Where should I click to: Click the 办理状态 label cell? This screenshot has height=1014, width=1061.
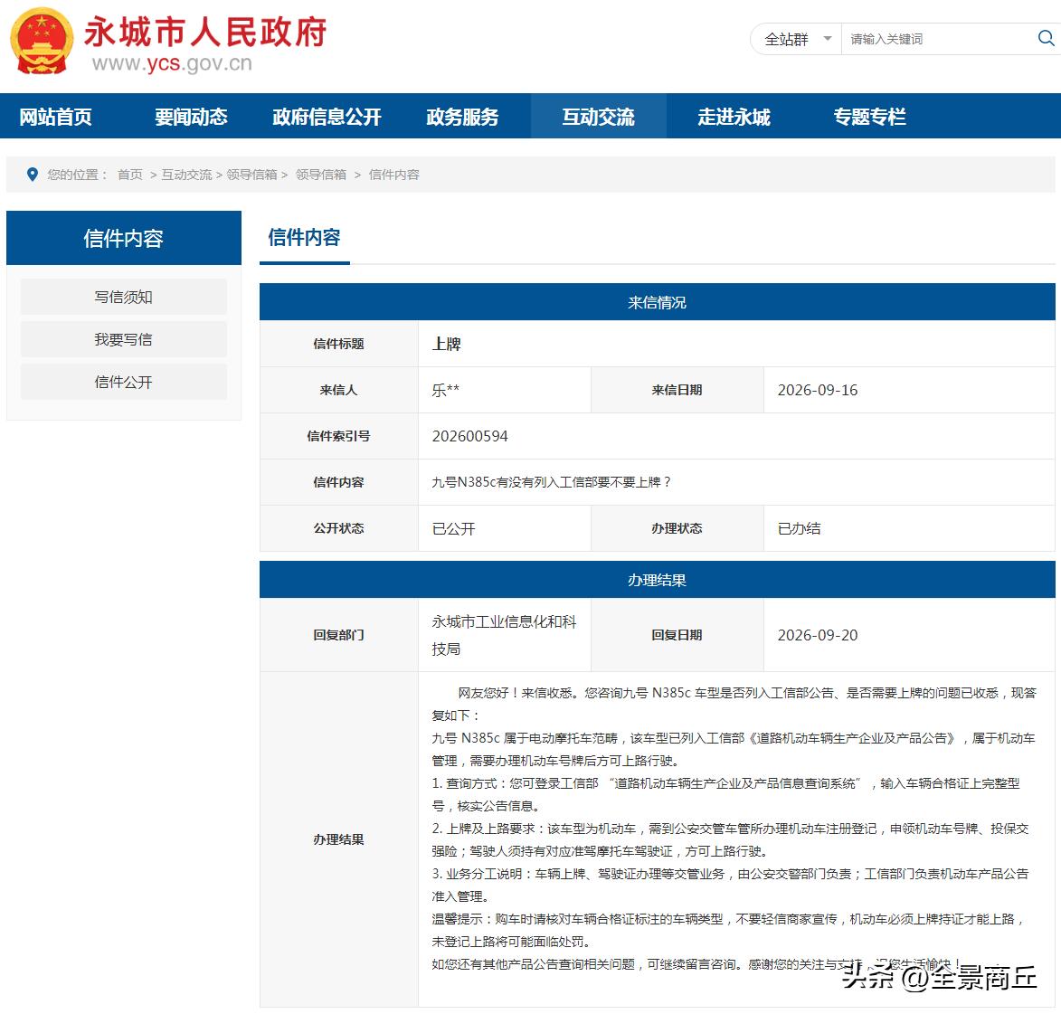(677, 528)
